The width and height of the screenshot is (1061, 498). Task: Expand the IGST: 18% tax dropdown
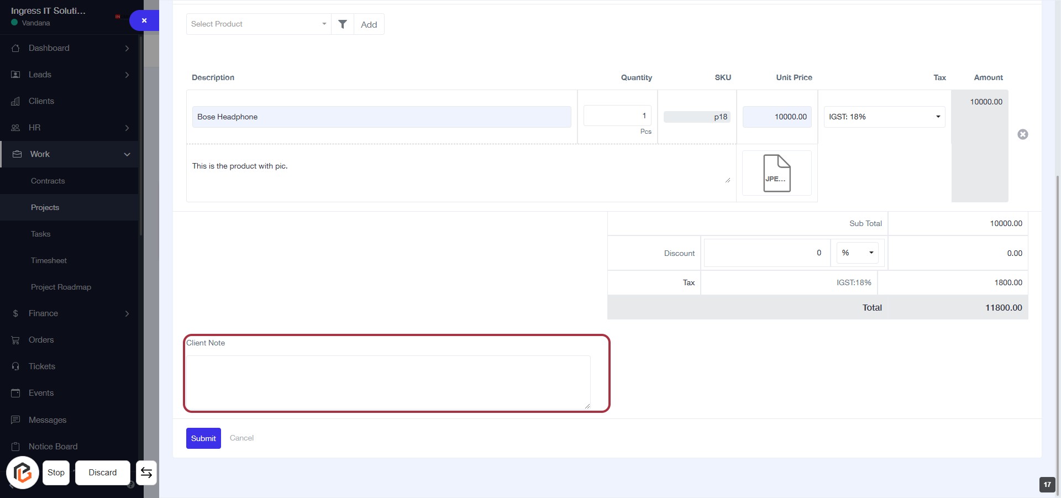pyautogui.click(x=884, y=117)
